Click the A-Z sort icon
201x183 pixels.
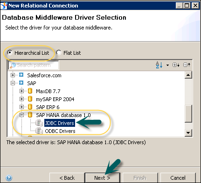[x=159, y=65]
